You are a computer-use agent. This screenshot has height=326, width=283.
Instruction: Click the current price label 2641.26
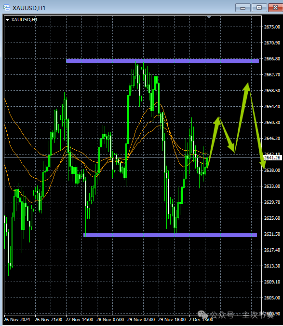[x=272, y=158]
